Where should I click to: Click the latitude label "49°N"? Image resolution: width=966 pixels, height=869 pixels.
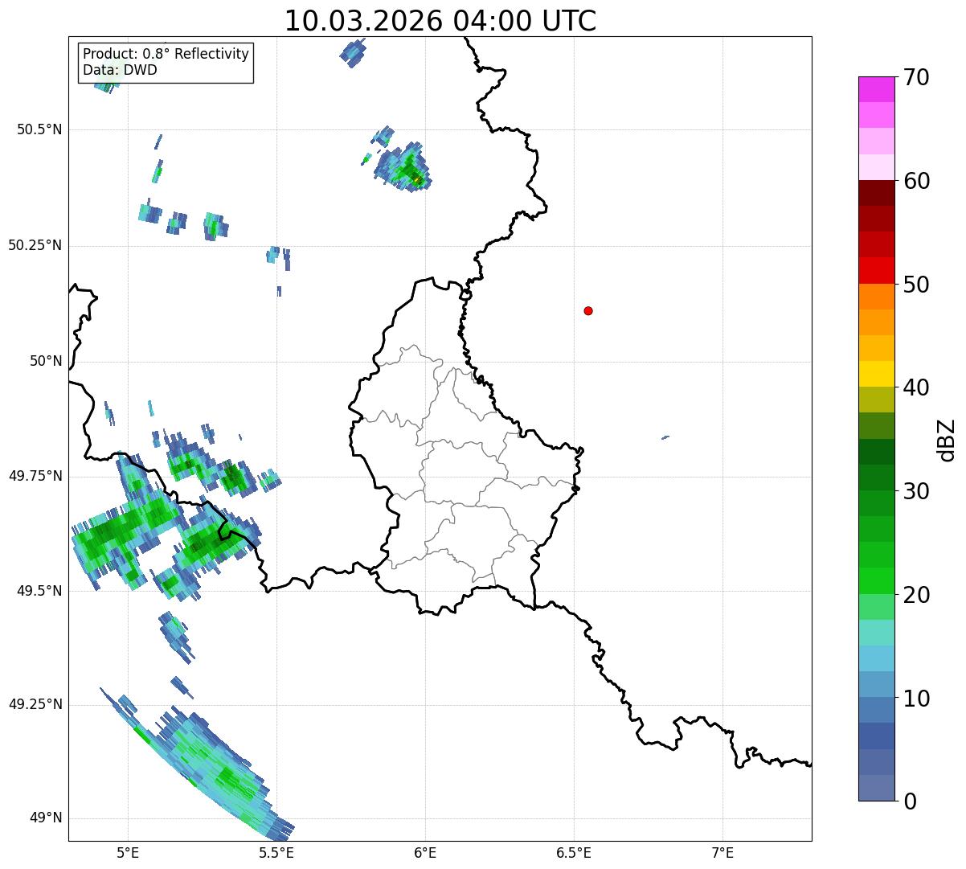tap(47, 818)
